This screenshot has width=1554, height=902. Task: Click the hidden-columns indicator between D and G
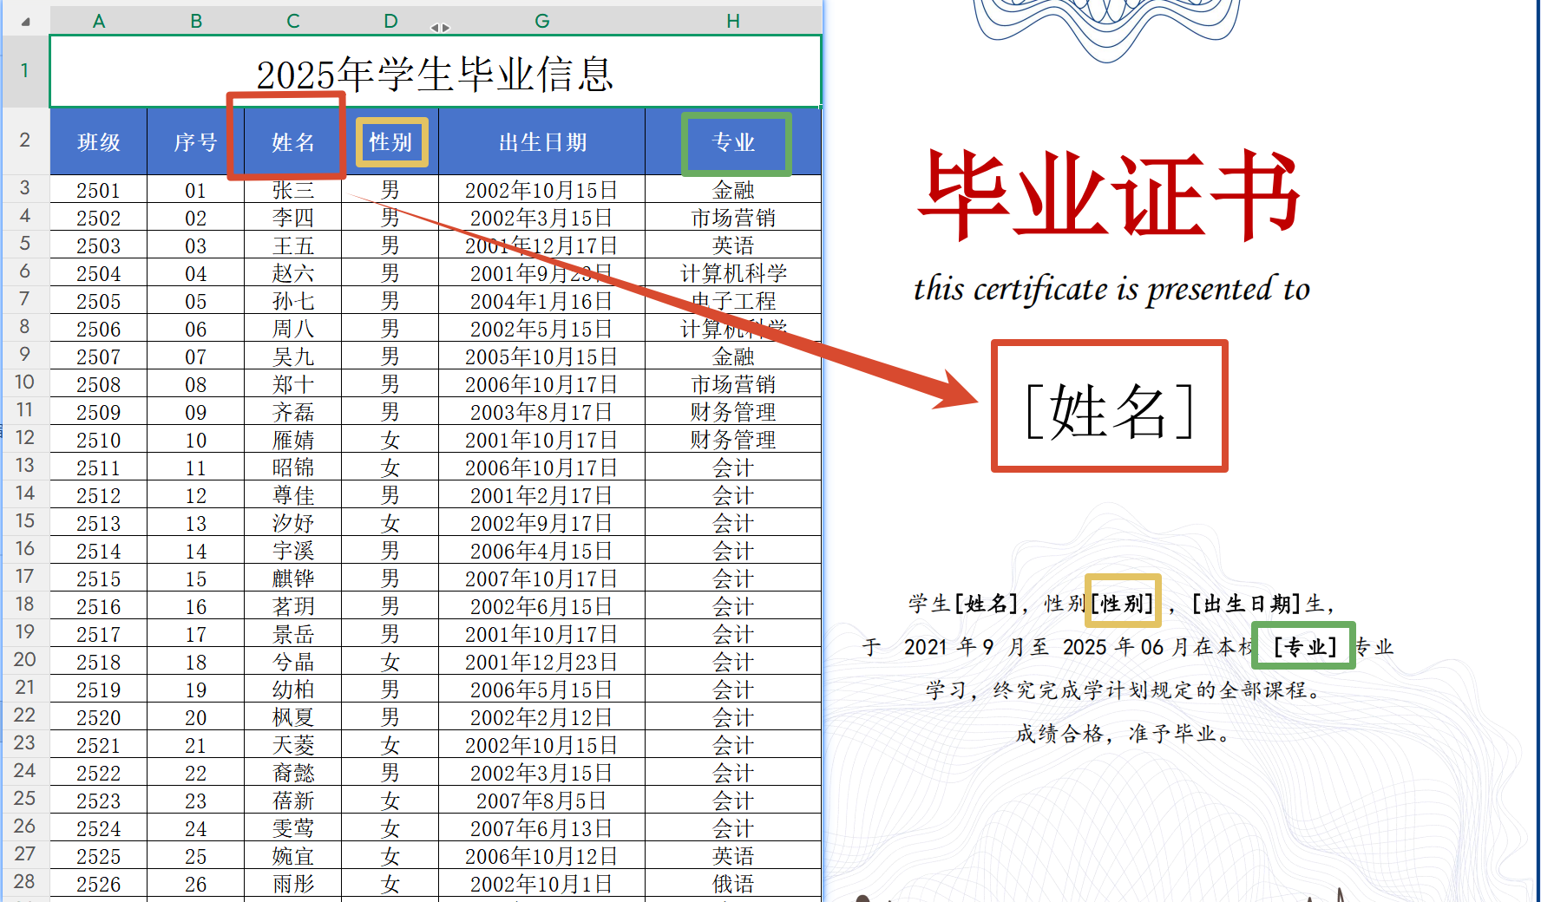(x=440, y=27)
